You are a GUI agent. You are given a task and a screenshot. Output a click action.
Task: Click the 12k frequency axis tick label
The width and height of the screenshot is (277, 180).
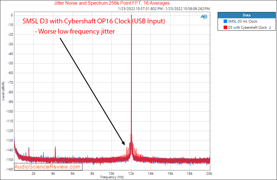click(x=131, y=174)
